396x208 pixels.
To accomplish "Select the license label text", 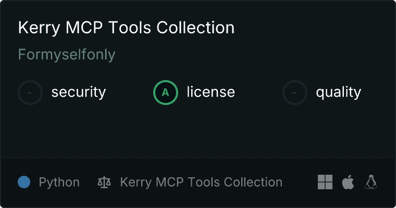I will 211,92.
